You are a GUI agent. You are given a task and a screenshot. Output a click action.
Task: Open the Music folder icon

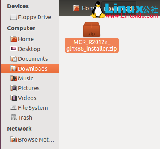click(13, 78)
